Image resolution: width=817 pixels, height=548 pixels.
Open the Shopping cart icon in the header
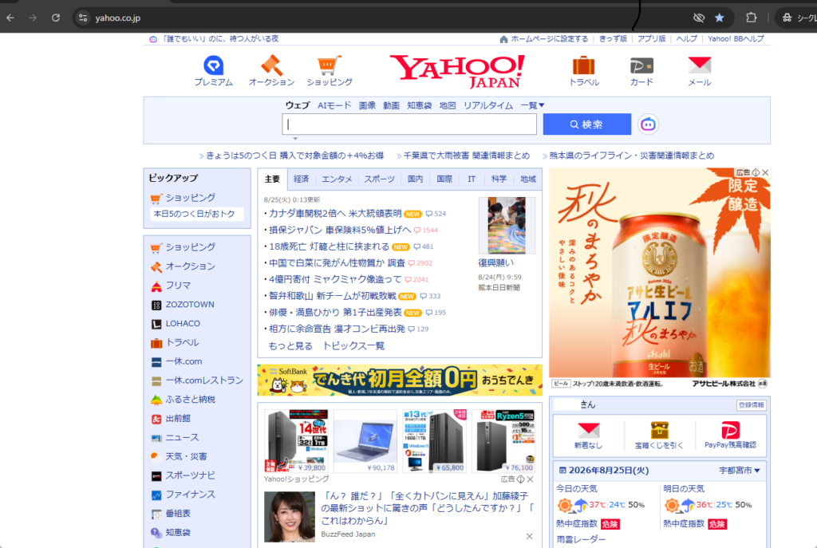[x=330, y=65]
